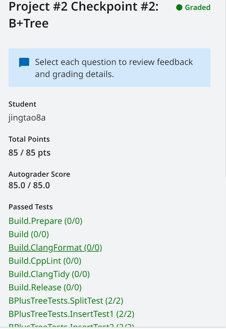
Task: Click the review feedback info banner text
Action: click(114, 68)
